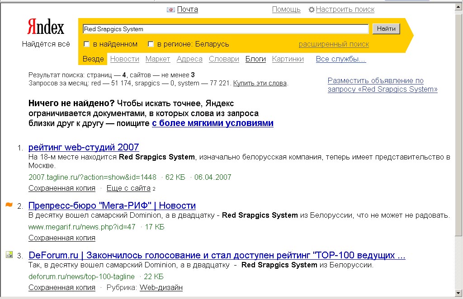This screenshot has width=463, height=299.
Task: Open the cached copy of the deforum.ru result
Action: tap(62, 288)
